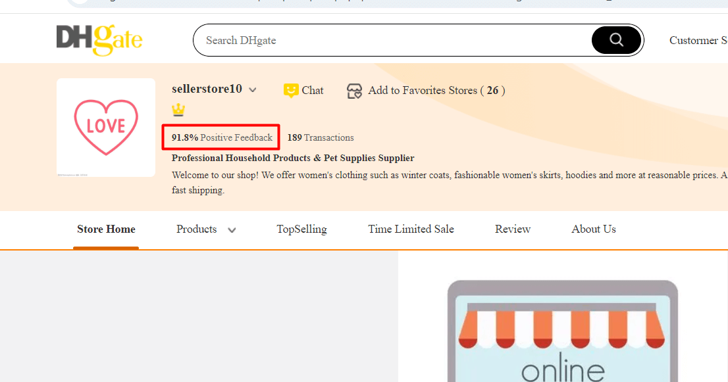This screenshot has width=728, height=382.
Task: Expand the Products menu chevron
Action: (x=232, y=230)
